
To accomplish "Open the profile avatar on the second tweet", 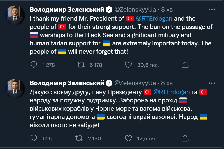I will tap(15, 89).
